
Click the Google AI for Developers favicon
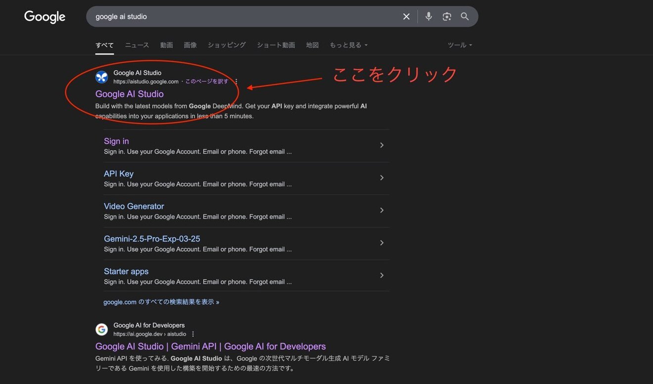coord(101,329)
